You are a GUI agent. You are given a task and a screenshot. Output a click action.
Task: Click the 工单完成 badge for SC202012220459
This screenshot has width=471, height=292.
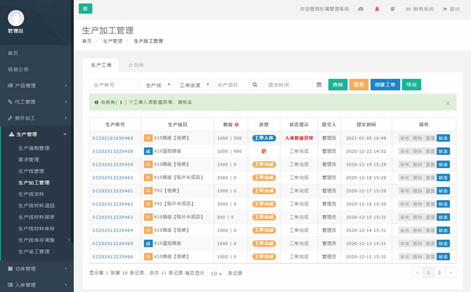(264, 165)
